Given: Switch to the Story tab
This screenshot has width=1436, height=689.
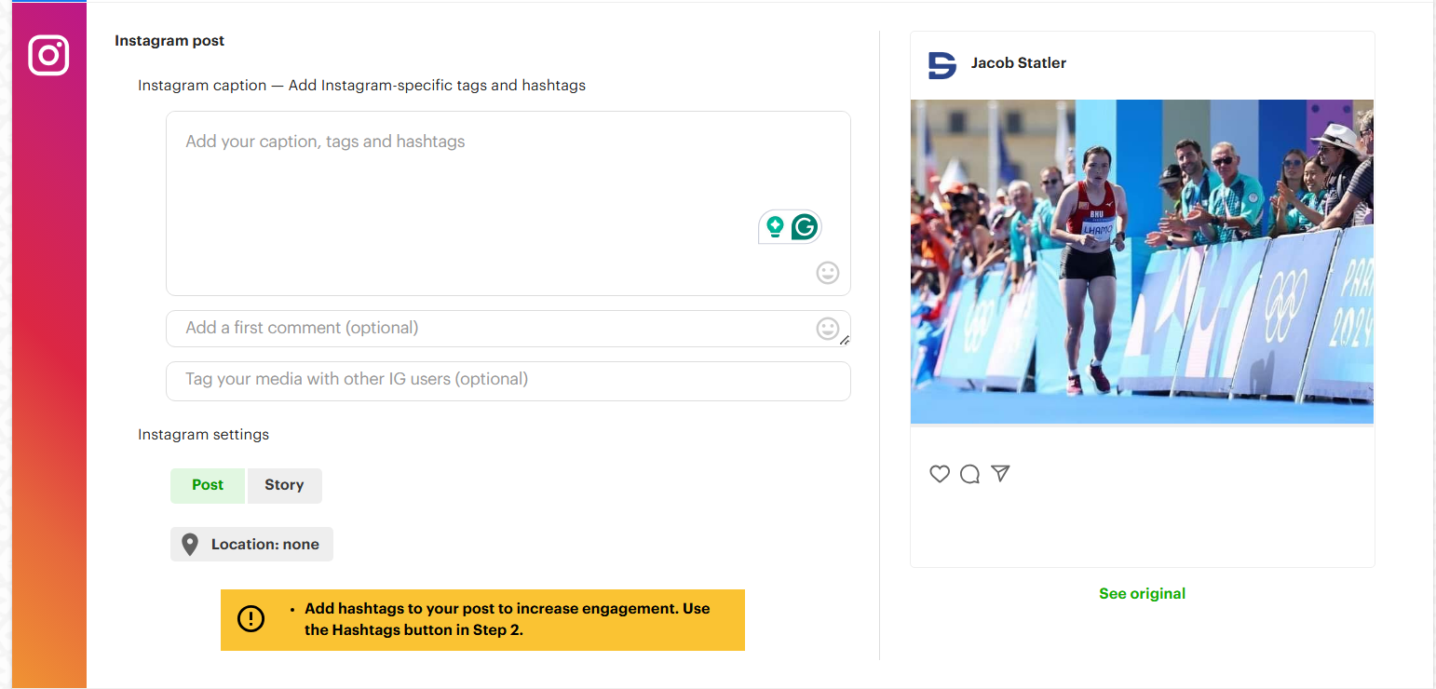Looking at the screenshot, I should pyautogui.click(x=284, y=485).
